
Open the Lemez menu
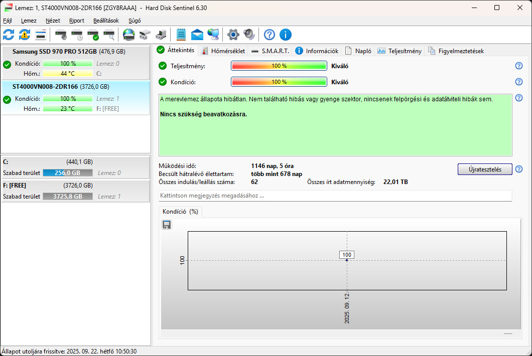pyautogui.click(x=29, y=21)
